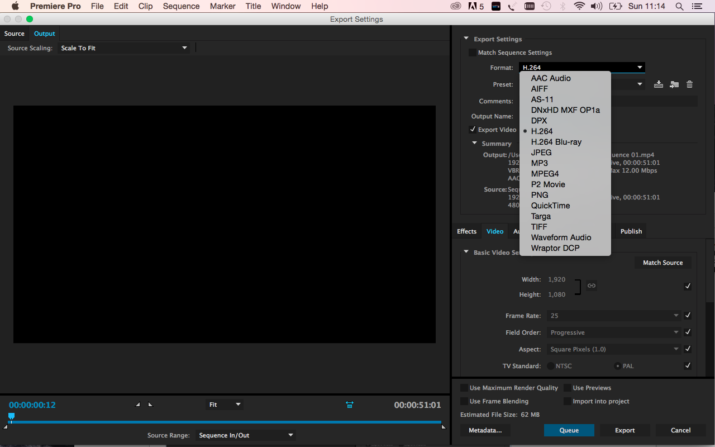Open the Source Range dropdown
Screen dimensions: 715x447
245,435
